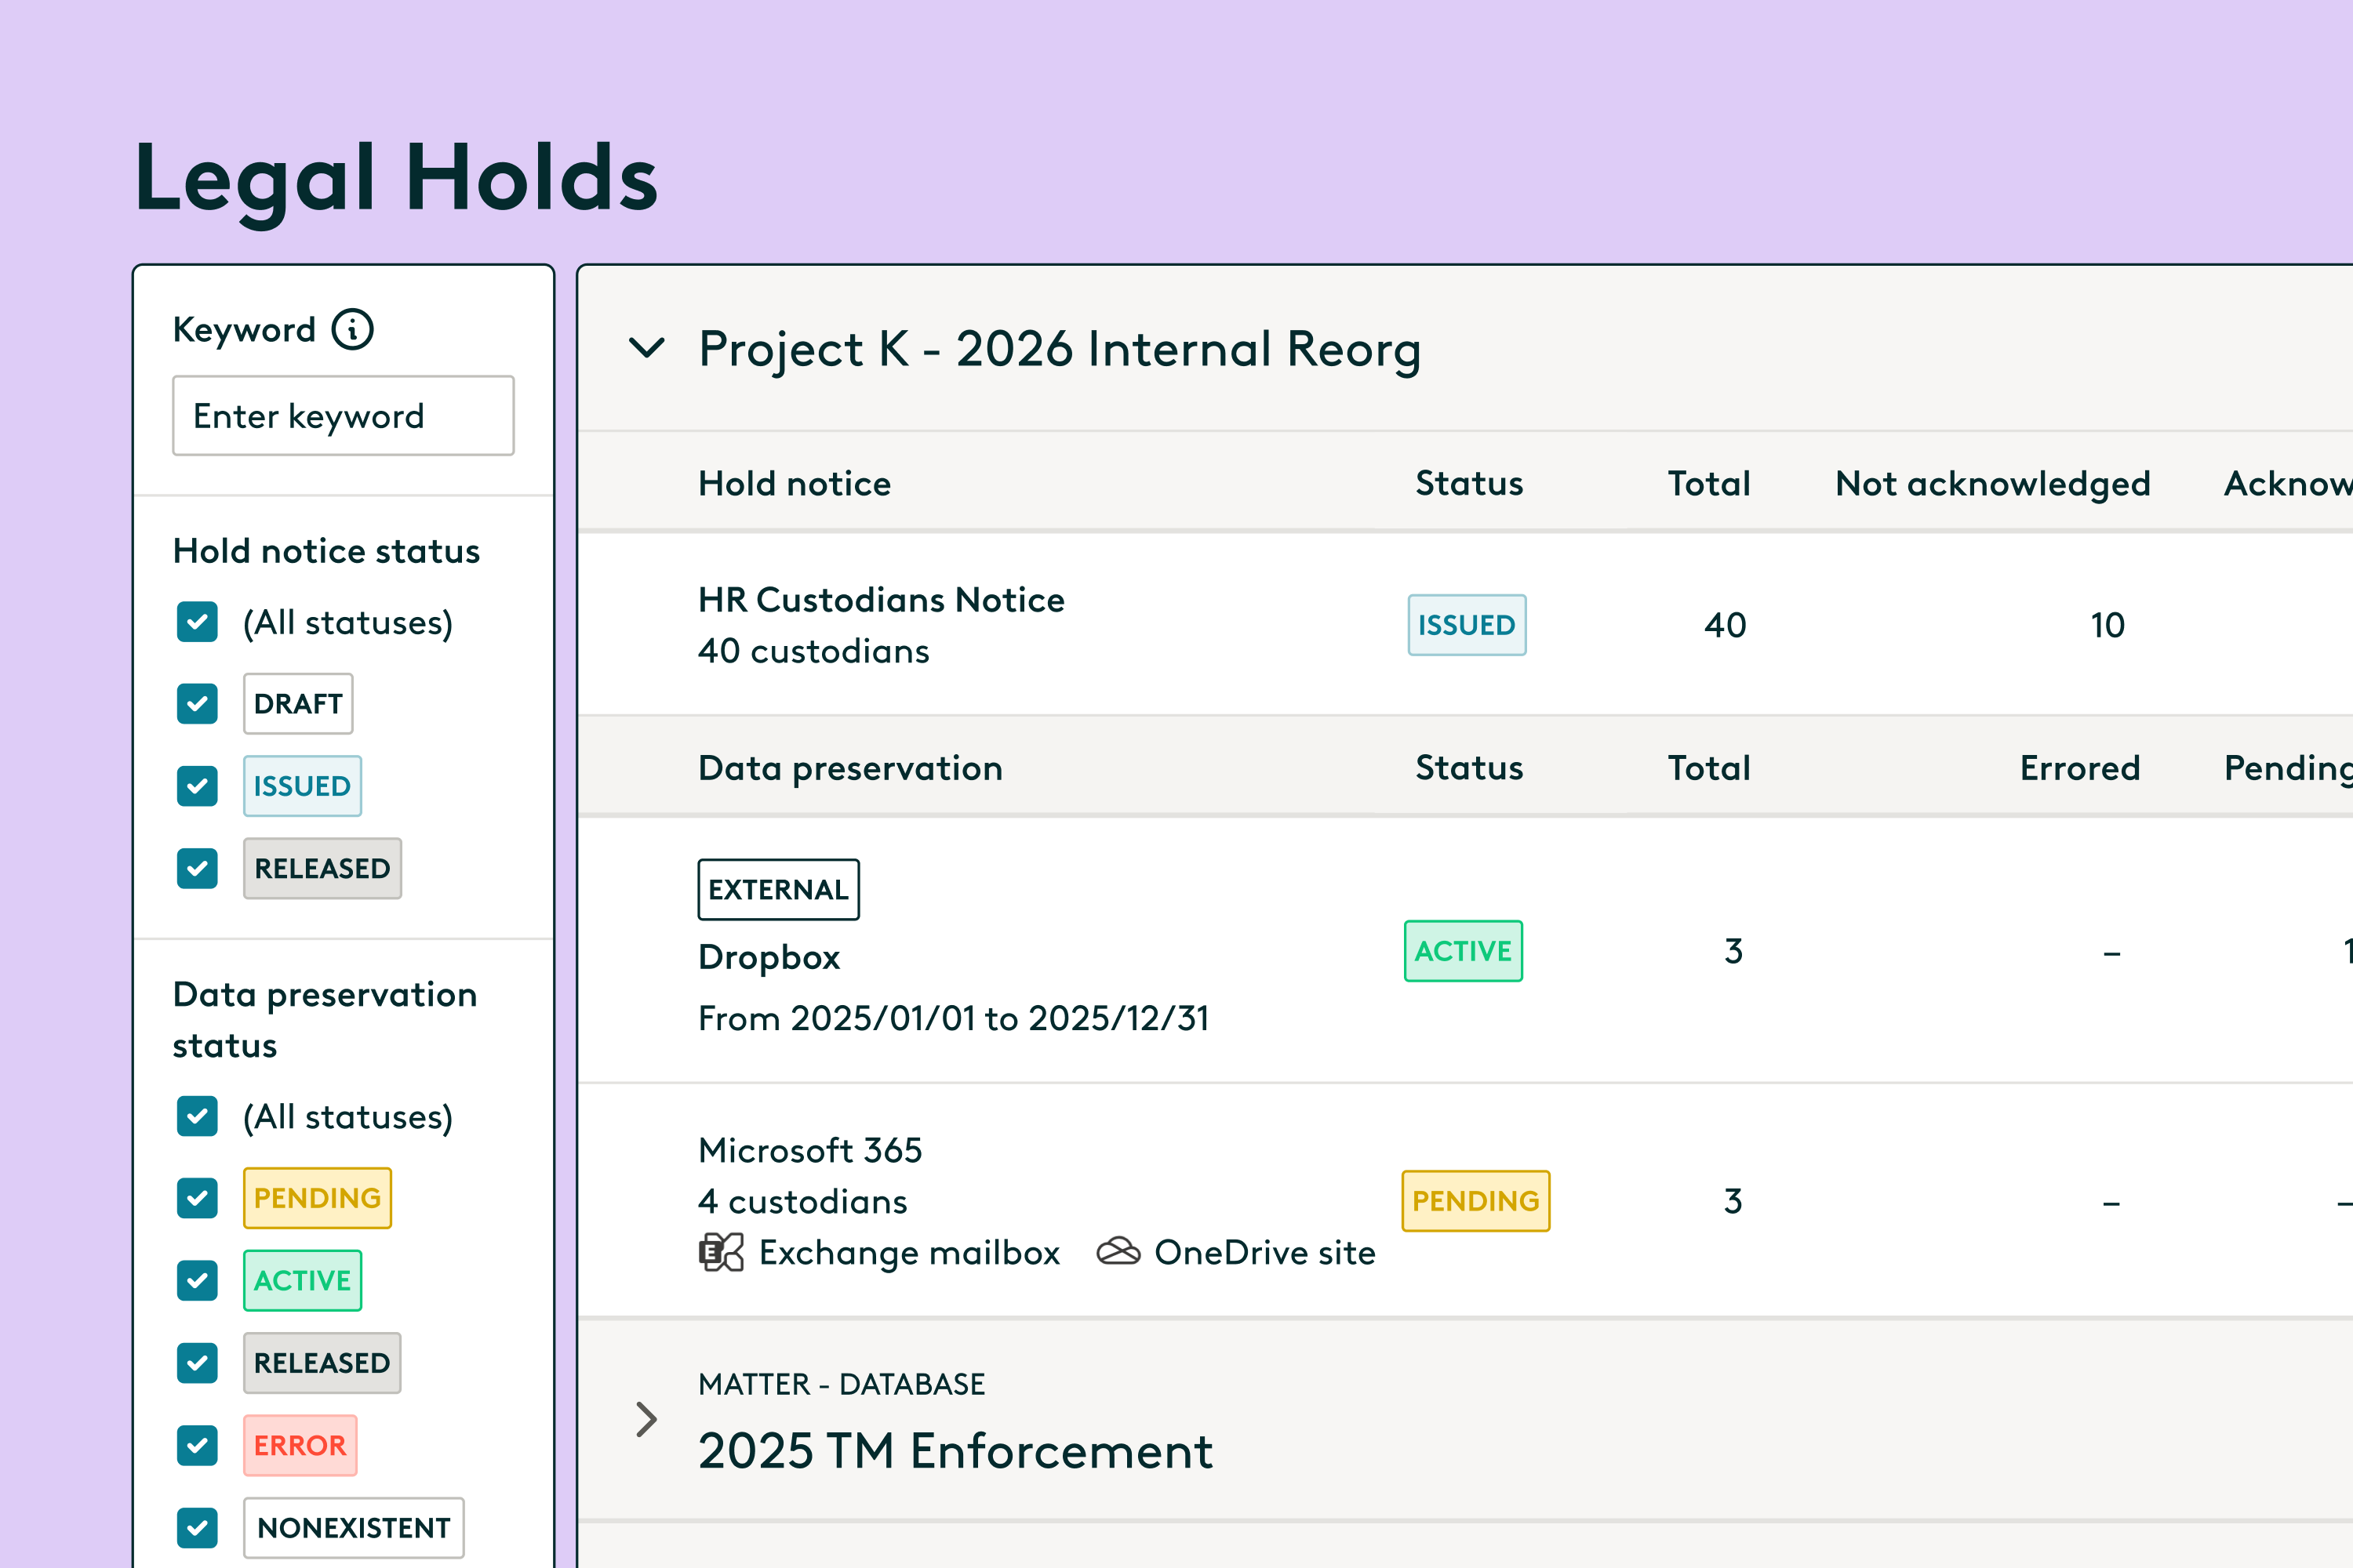
Task: Click the ACTIVE badge in Dropbox row
Action: click(1463, 951)
